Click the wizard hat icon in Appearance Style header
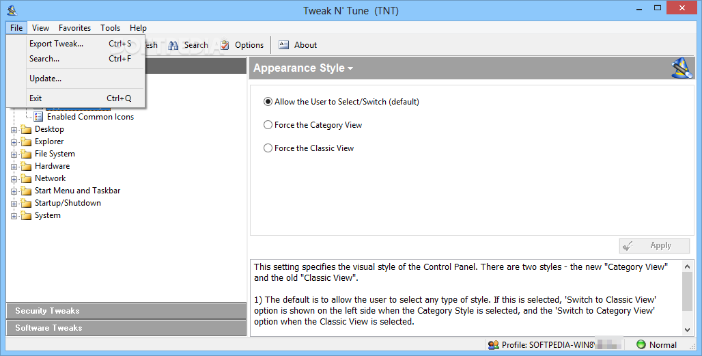The width and height of the screenshot is (702, 356). [x=682, y=68]
